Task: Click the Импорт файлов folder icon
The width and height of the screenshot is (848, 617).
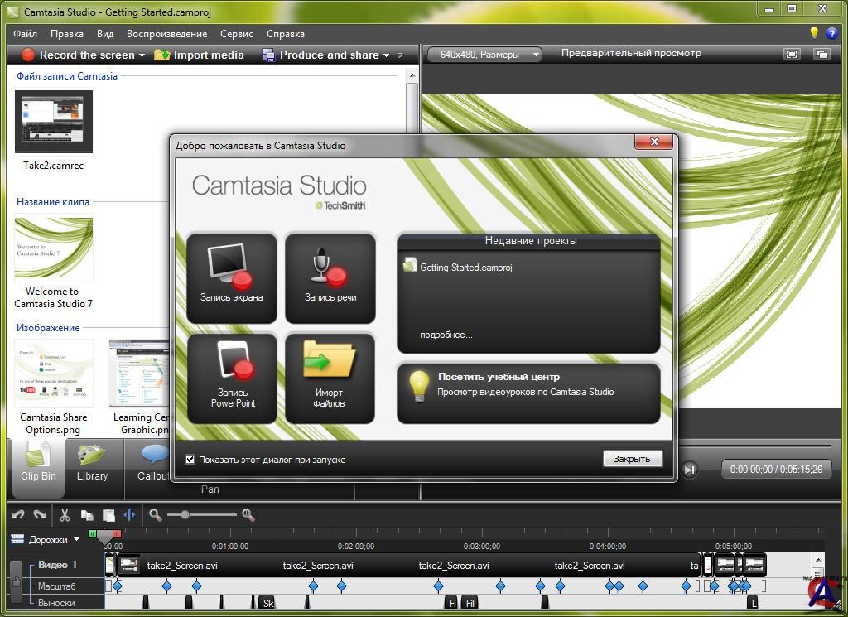Action: [x=330, y=378]
